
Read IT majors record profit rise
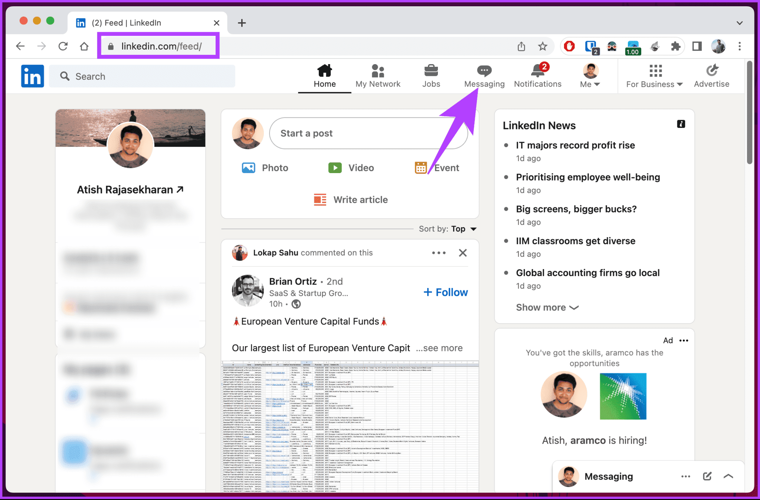click(575, 145)
